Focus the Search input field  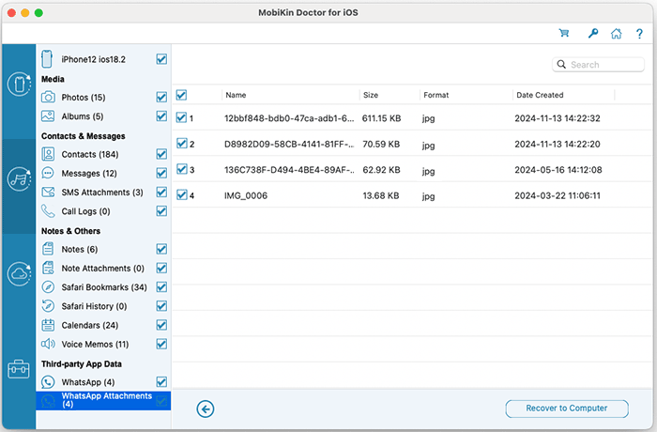click(x=598, y=65)
